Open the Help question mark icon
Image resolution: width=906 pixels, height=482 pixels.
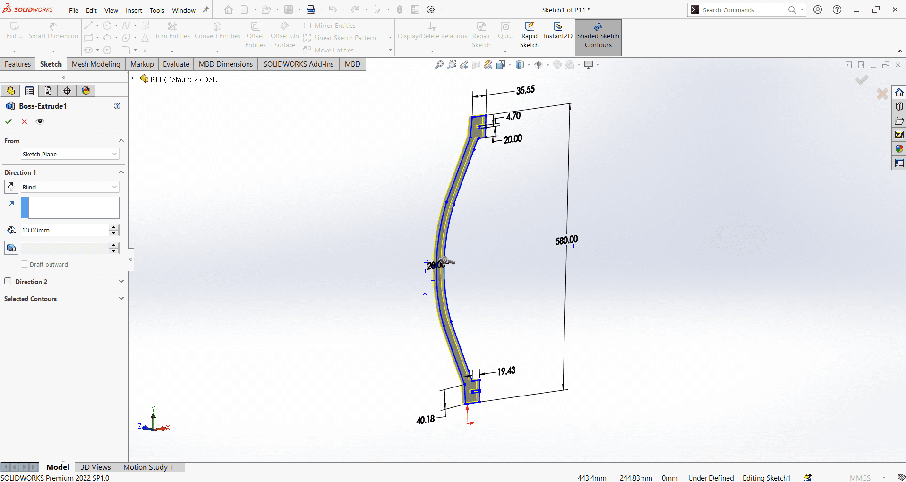point(837,9)
